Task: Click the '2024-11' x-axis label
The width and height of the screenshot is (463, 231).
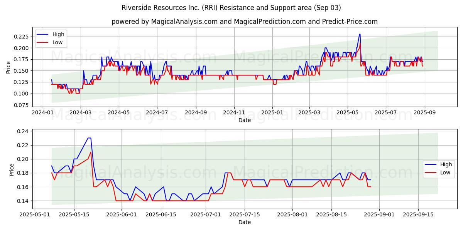Action: point(234,112)
